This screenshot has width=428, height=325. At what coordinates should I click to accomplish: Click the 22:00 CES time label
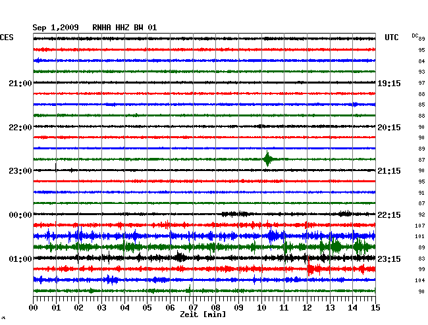[x=20, y=127]
